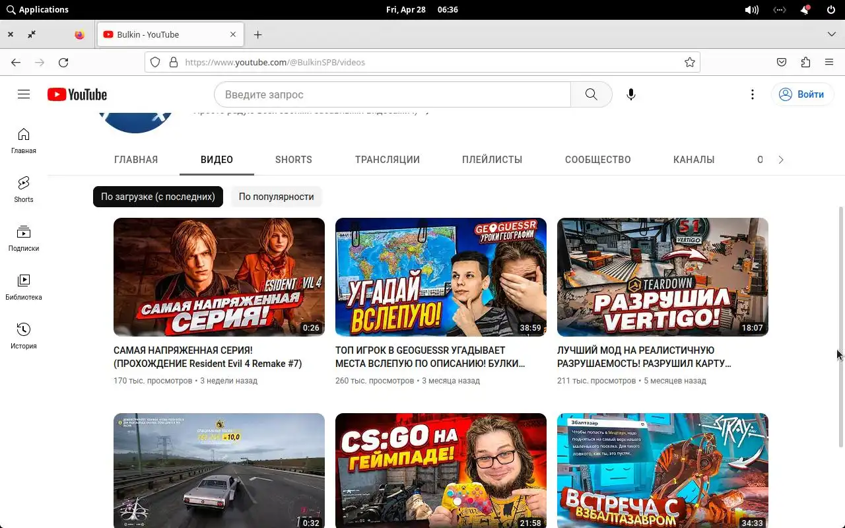Click the magnifier search button
845x528 pixels.
coord(591,94)
